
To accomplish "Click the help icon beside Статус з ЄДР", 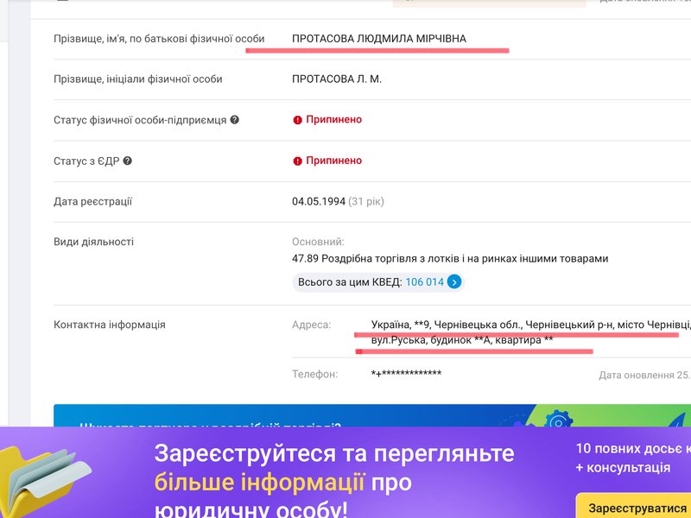I will click(127, 161).
